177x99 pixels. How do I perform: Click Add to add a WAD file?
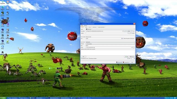[x=127, y=57]
